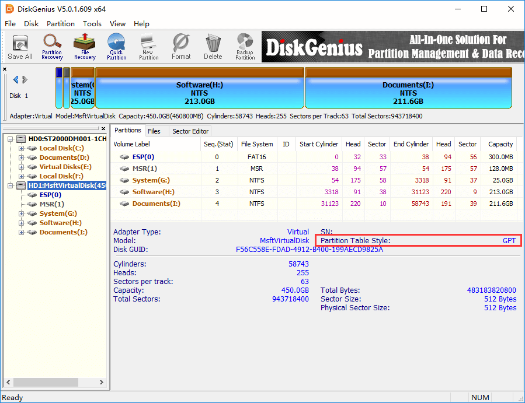Select ESP(0) in the disk tree
This screenshot has width=525, height=403.
pos(50,195)
